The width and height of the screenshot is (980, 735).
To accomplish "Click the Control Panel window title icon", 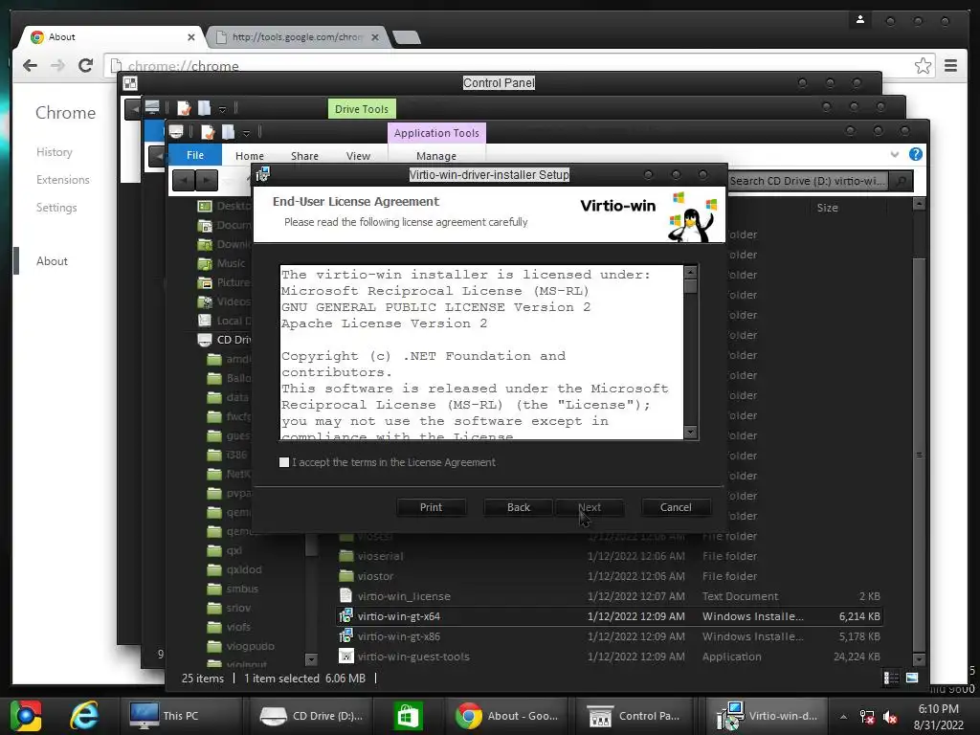I will (x=130, y=83).
